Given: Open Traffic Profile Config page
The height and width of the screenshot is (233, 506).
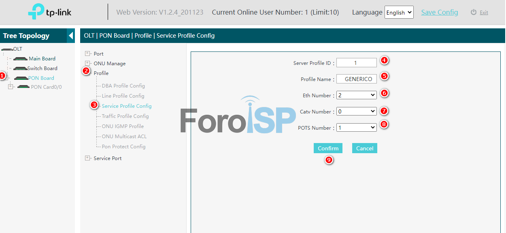Looking at the screenshot, I should [x=125, y=116].
